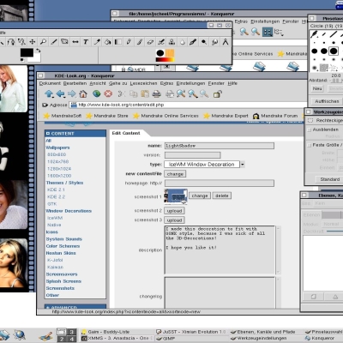Screen dimensions: 343x343
Task: Click the Print icon in KDE-Look Konqueror
Action: click(156, 93)
